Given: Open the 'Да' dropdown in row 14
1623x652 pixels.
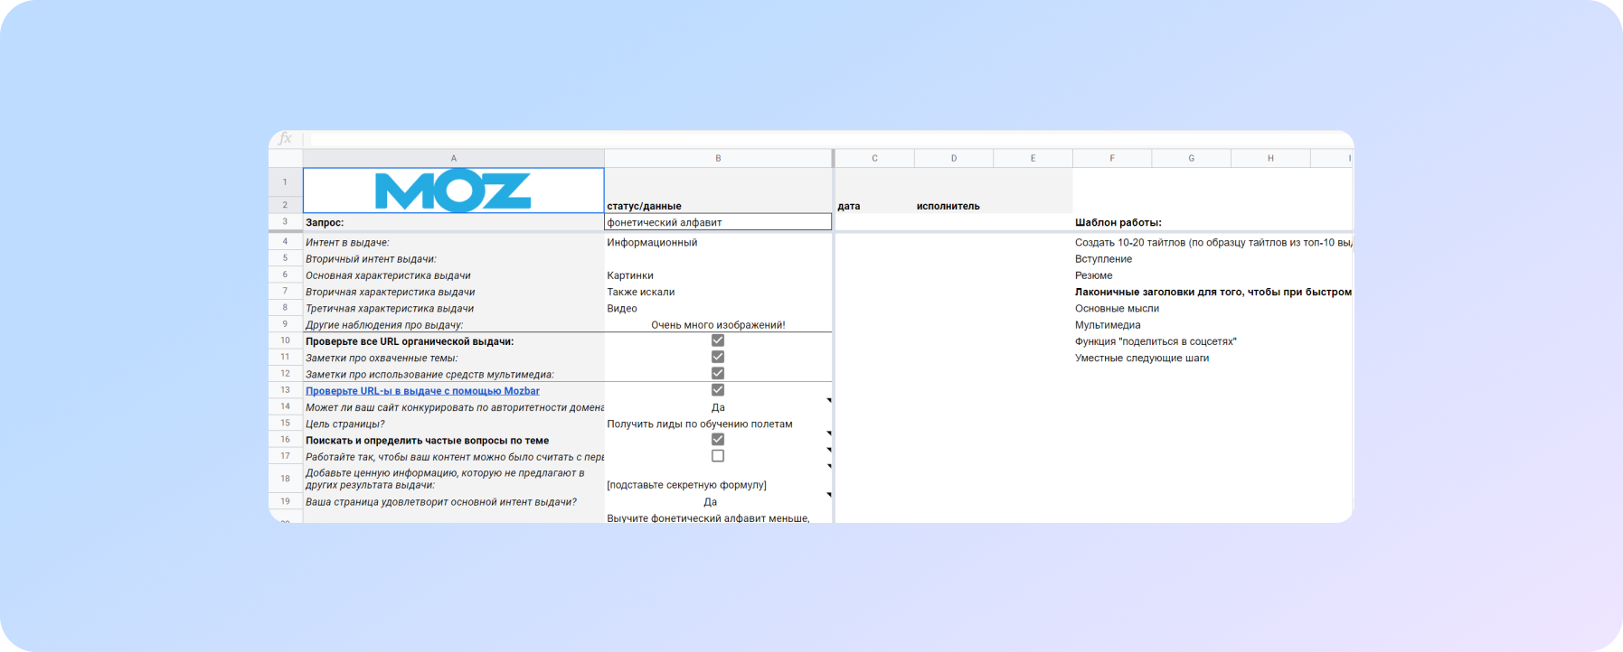Looking at the screenshot, I should click(x=827, y=401).
